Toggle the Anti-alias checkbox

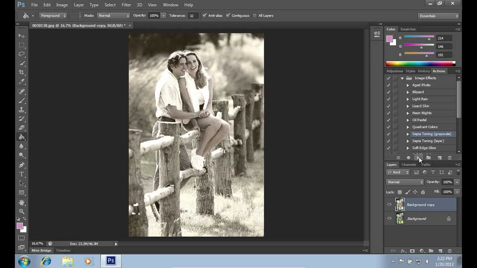point(205,16)
